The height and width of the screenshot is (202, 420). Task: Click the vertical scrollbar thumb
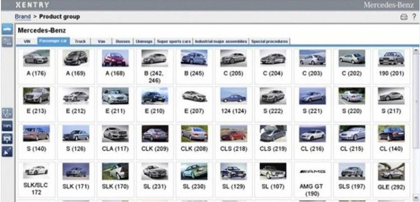(416, 101)
